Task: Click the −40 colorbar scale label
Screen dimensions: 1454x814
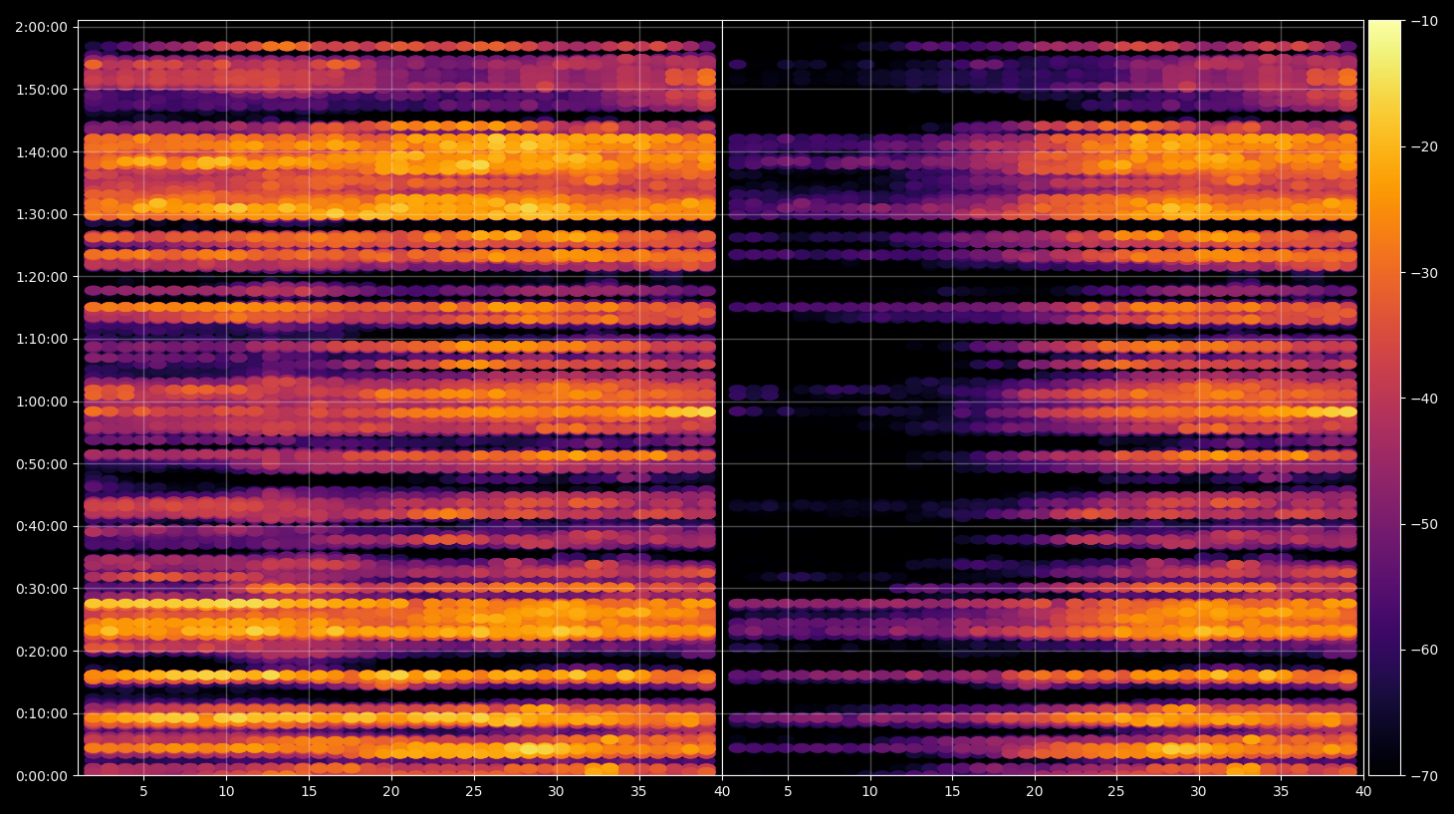Action: coord(1424,399)
